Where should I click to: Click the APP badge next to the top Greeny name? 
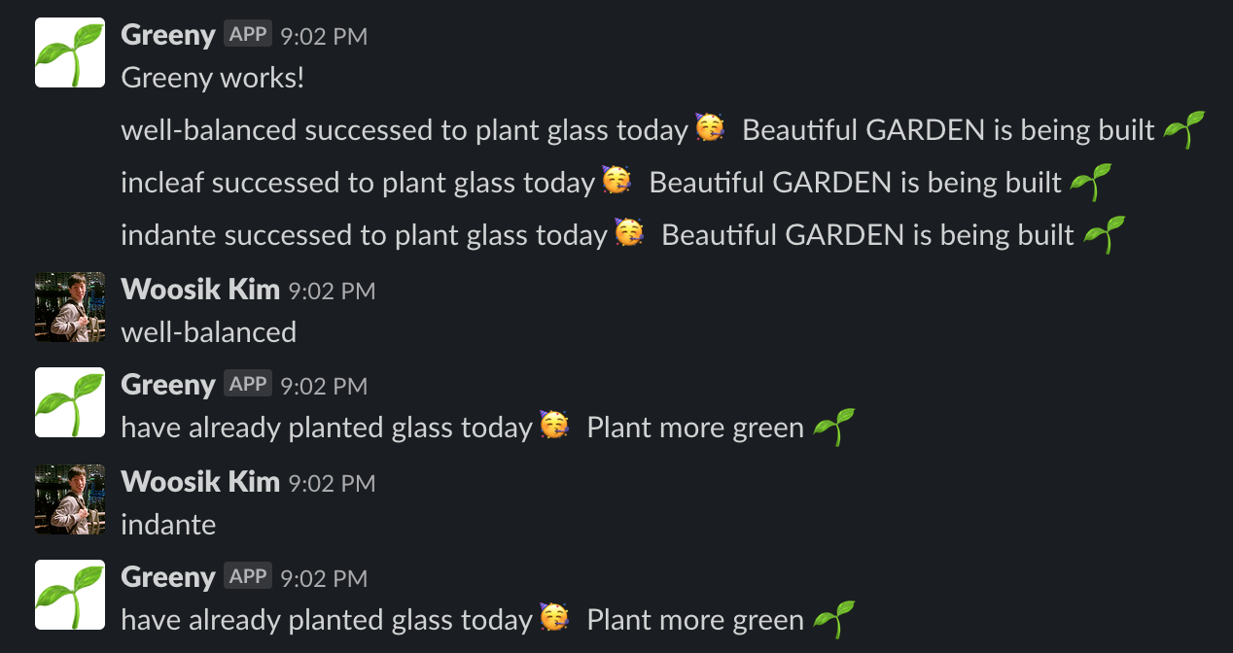pos(247,33)
